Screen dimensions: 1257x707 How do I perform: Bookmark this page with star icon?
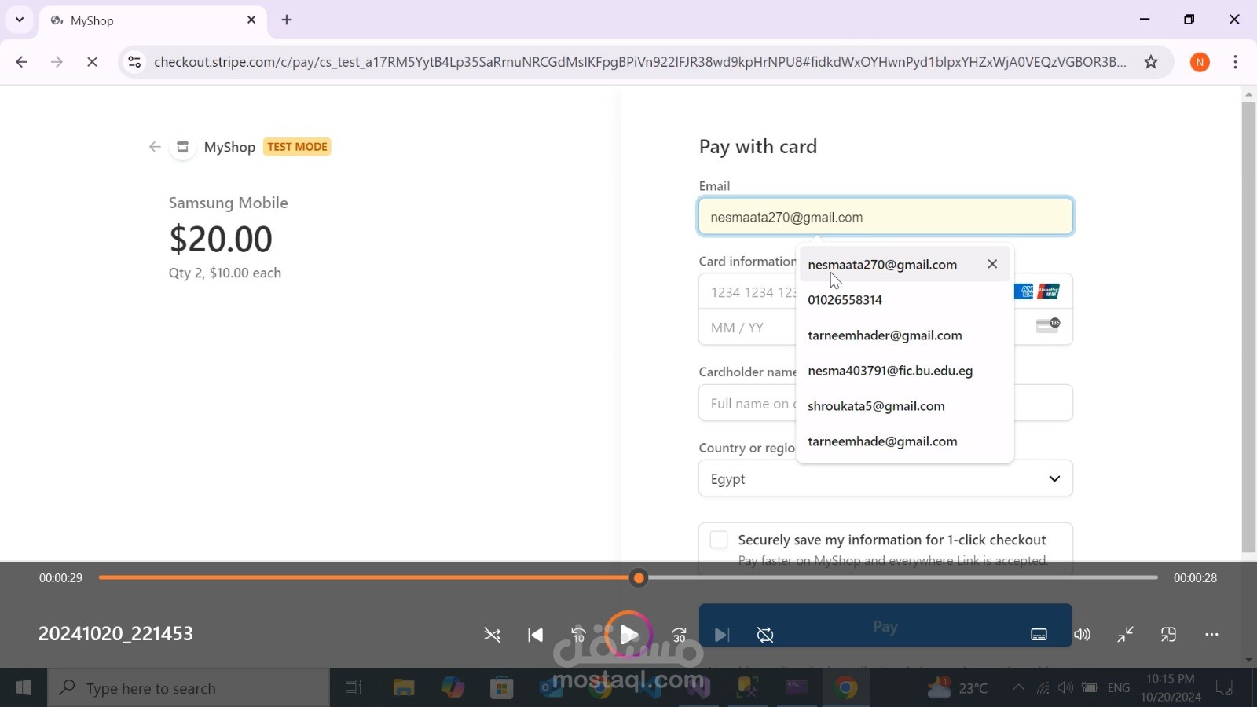click(x=1151, y=62)
